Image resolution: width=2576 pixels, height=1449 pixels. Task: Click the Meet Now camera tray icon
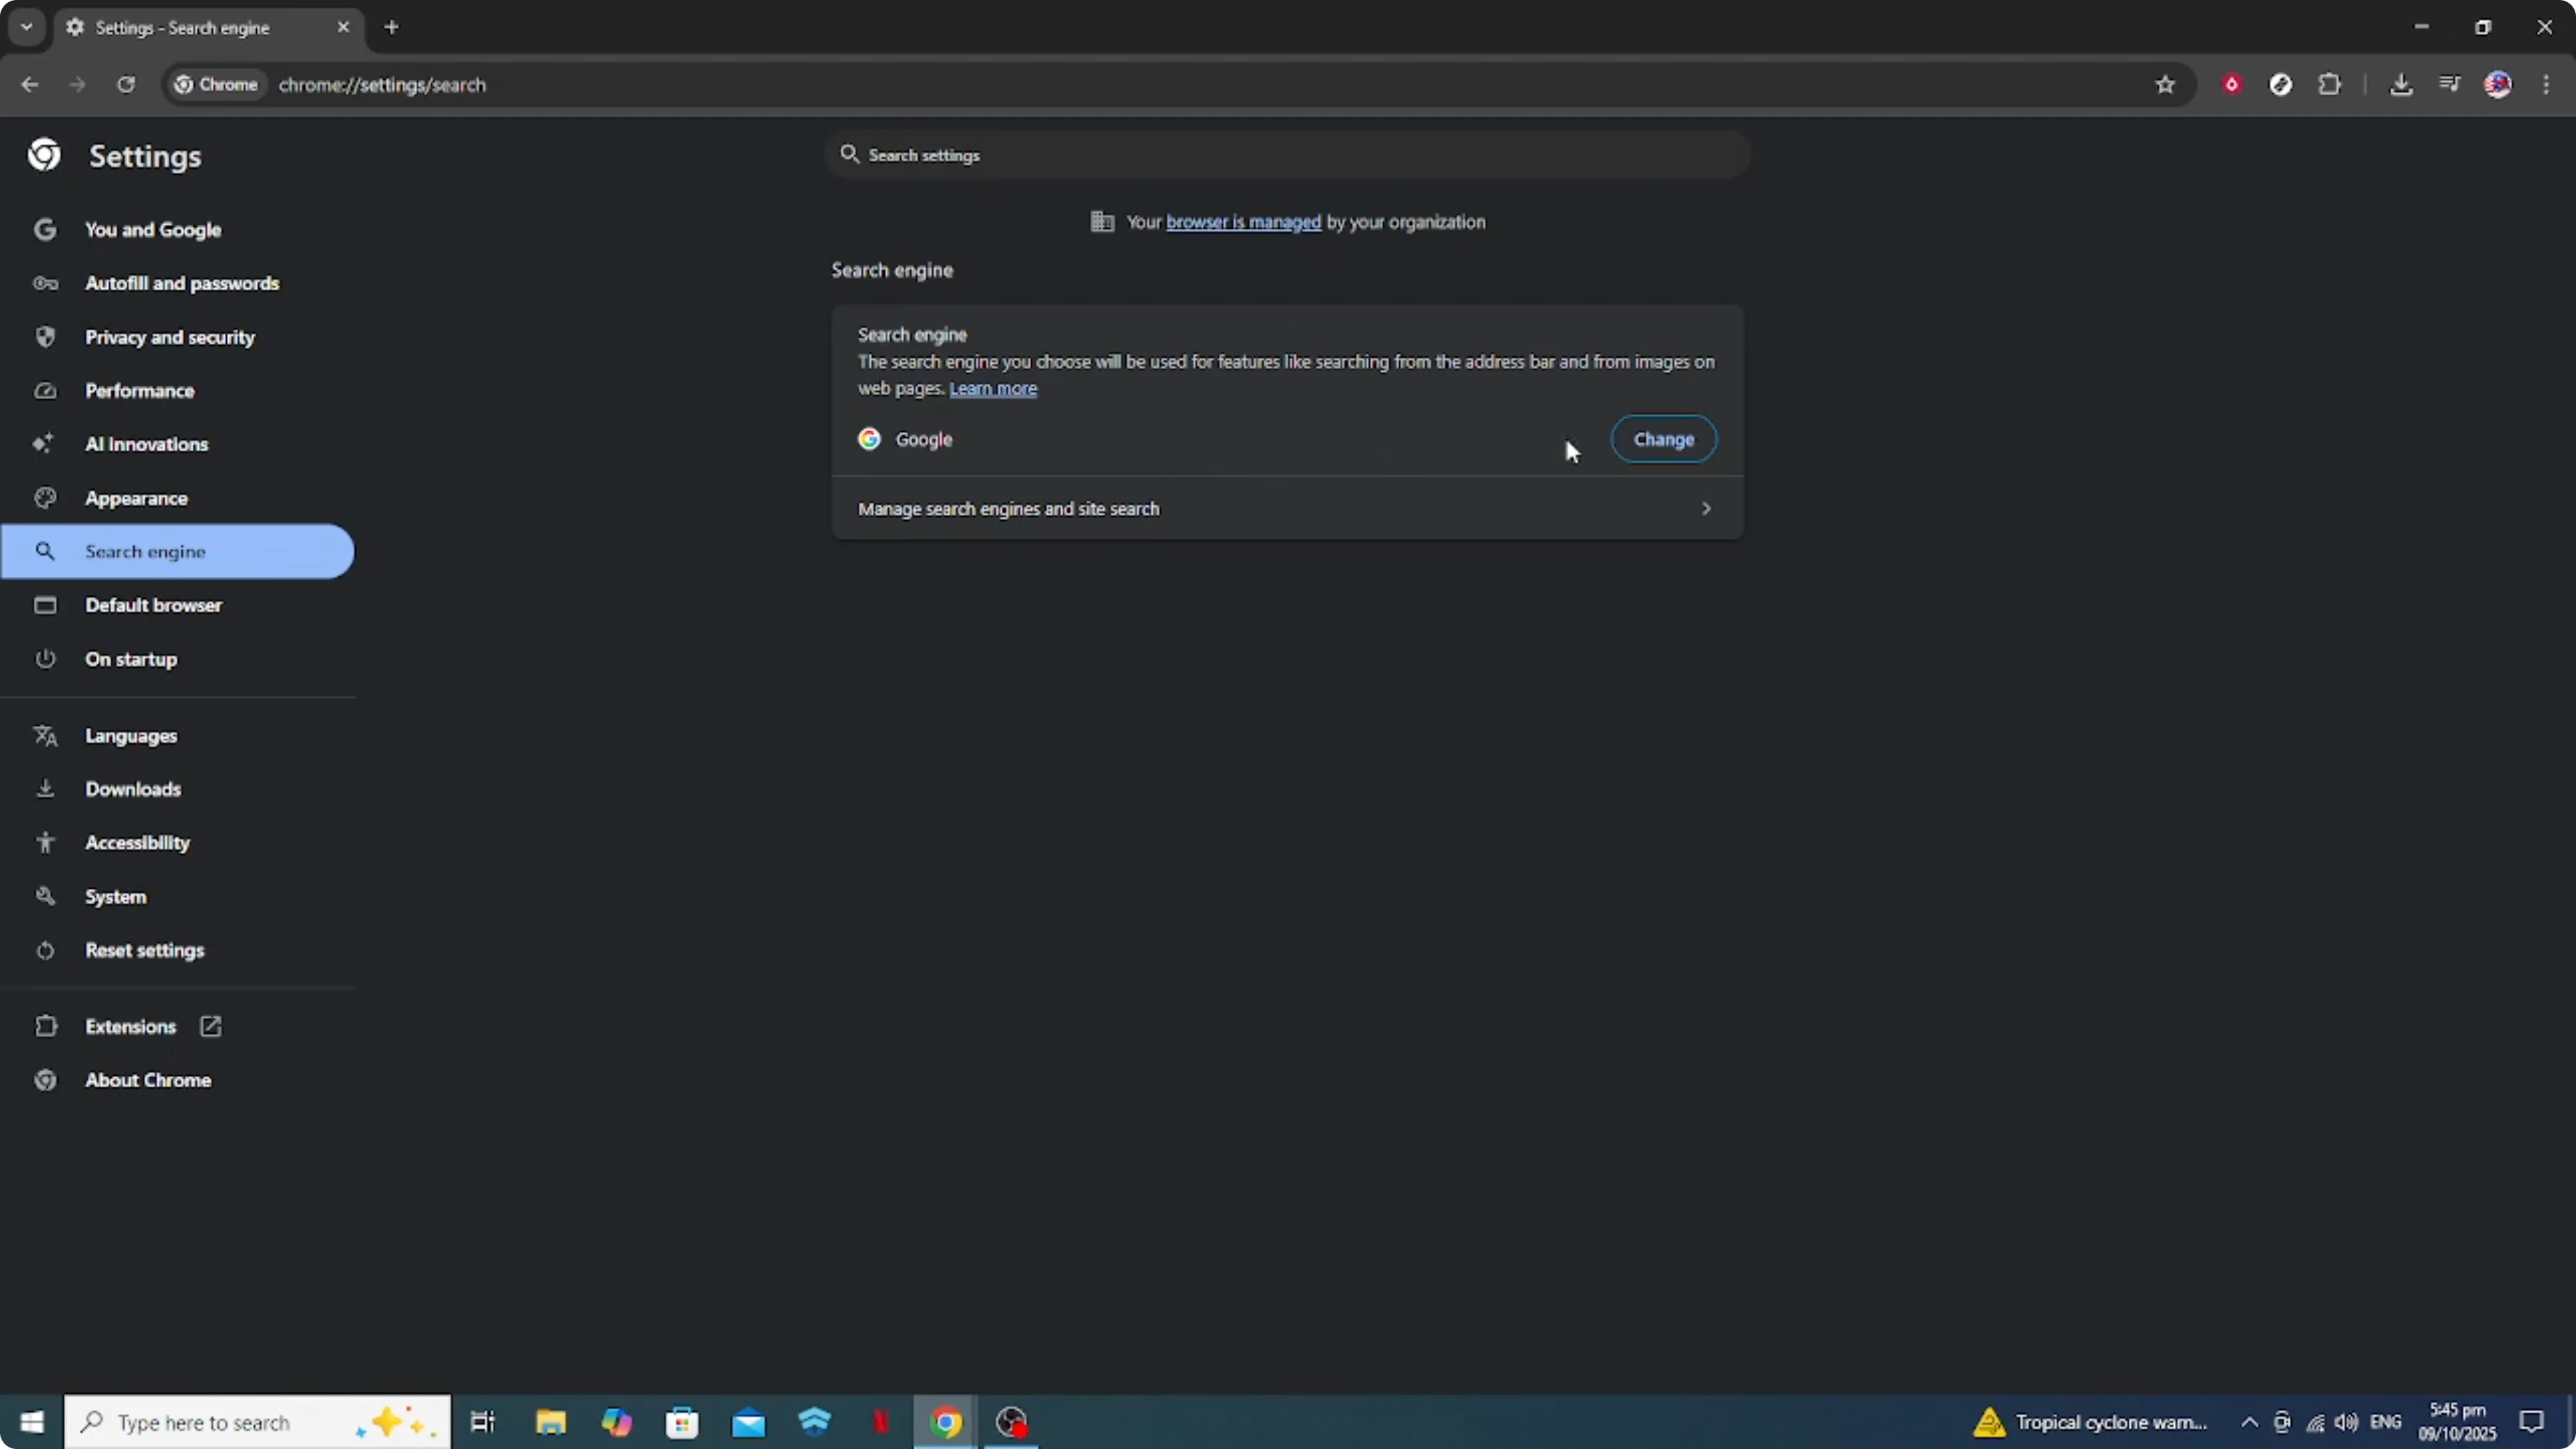point(2281,1422)
